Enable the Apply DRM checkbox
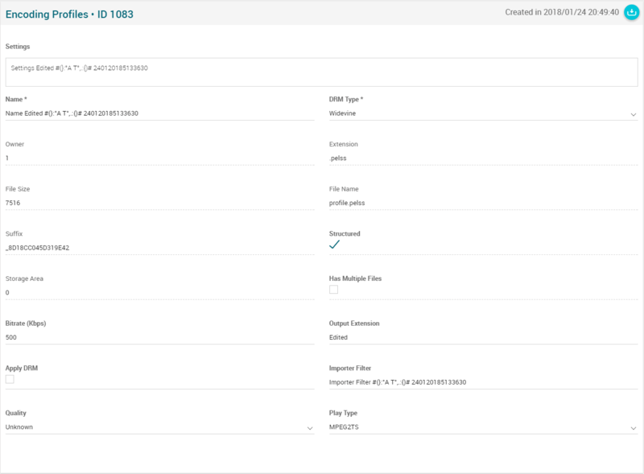This screenshot has height=474, width=644. [x=10, y=379]
